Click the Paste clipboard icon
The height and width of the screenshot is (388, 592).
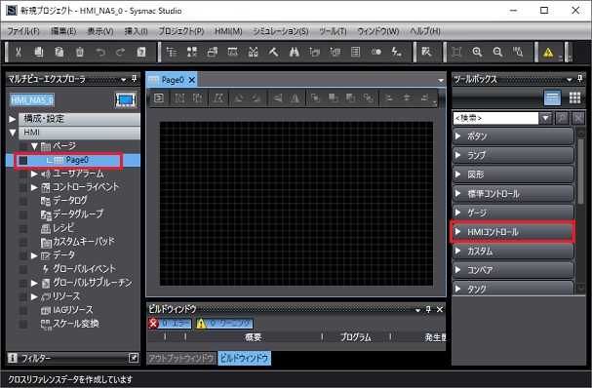point(59,52)
